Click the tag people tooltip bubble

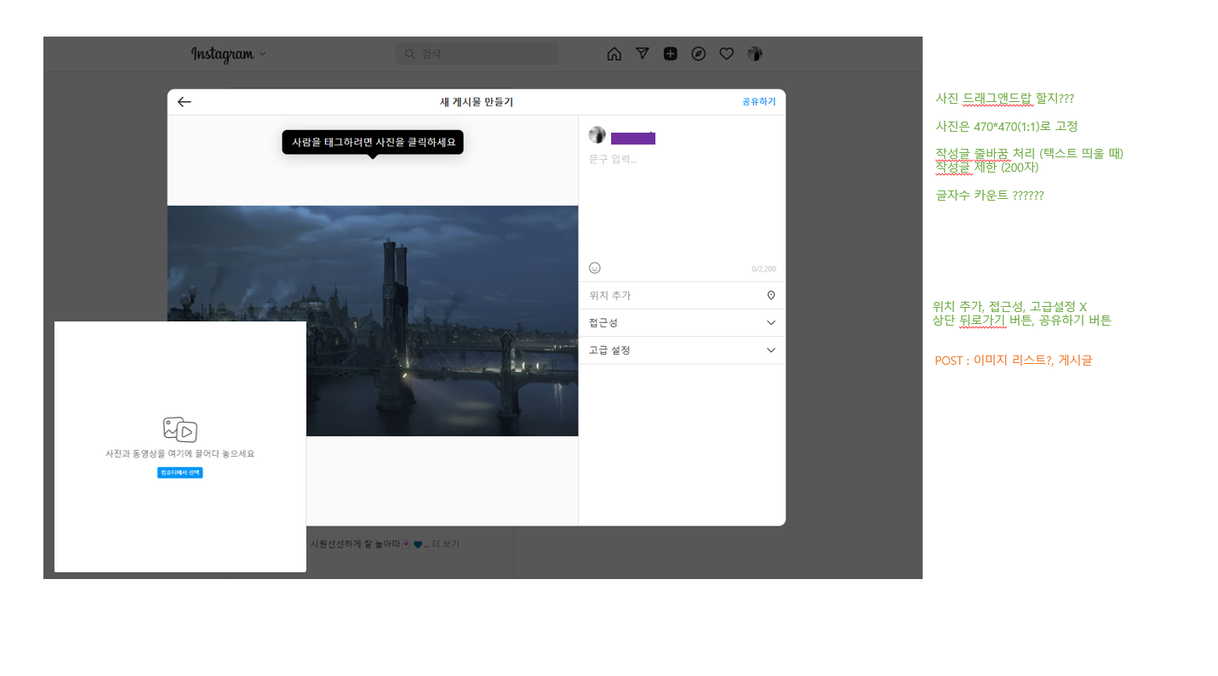click(373, 142)
